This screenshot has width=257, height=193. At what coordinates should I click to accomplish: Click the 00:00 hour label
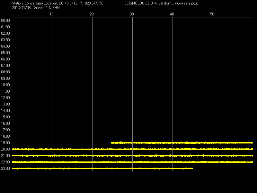click(x=5, y=21)
